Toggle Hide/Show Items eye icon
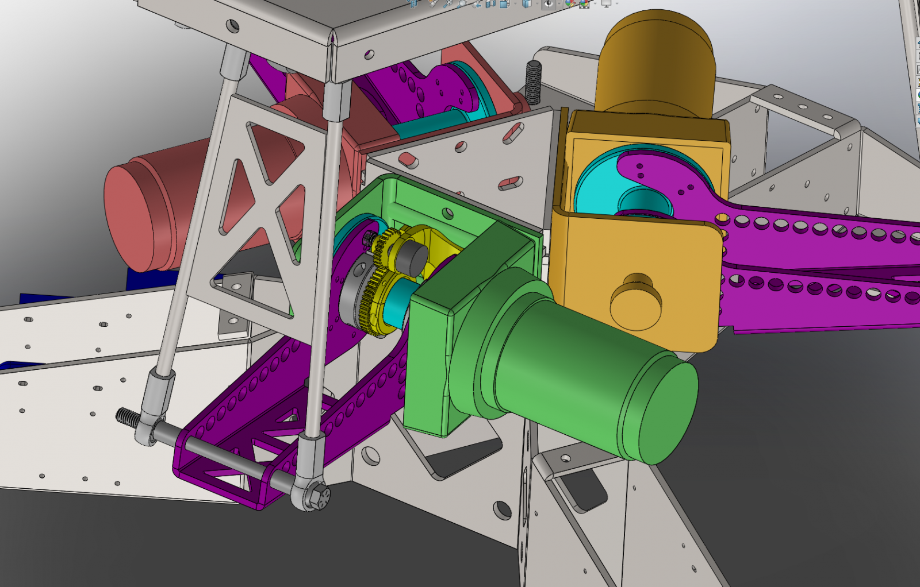 pyautogui.click(x=549, y=3)
